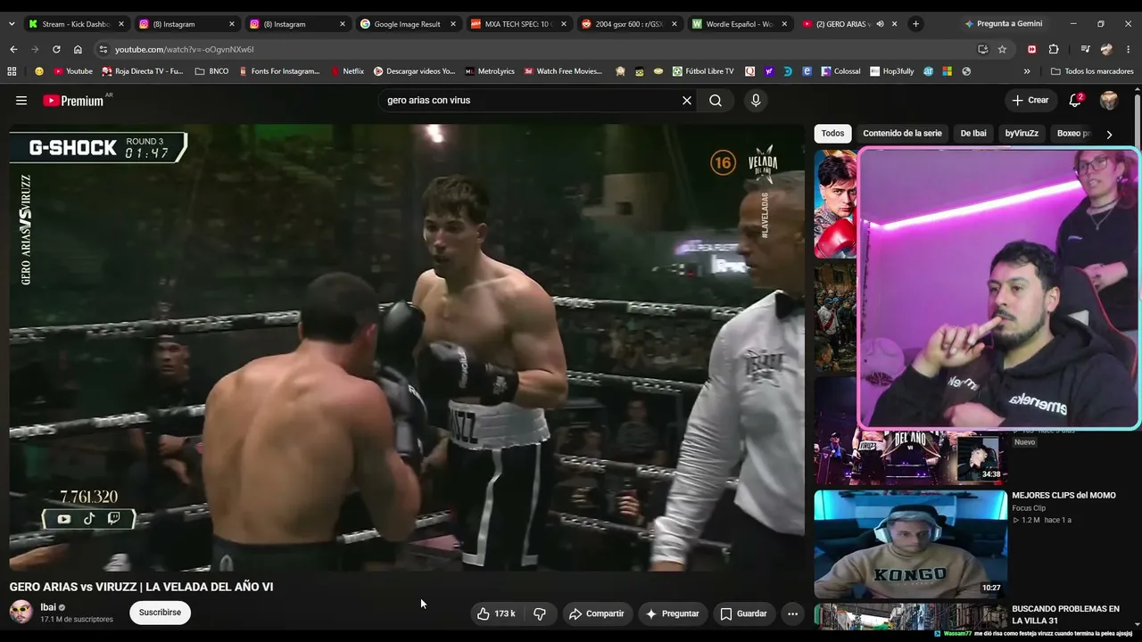Select the Todos filter chip
Image resolution: width=1142 pixels, height=642 pixels.
click(832, 134)
